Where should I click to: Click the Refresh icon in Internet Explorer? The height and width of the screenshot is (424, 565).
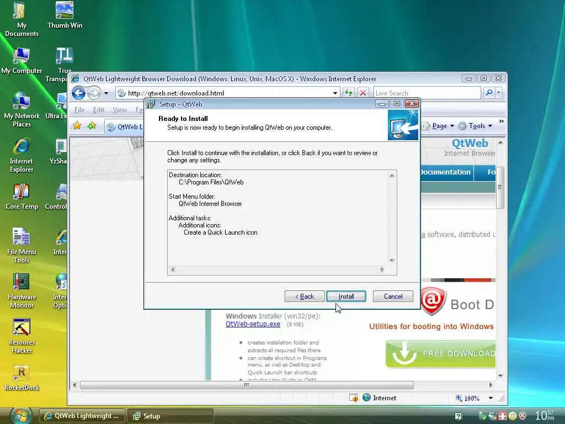pyautogui.click(x=349, y=93)
